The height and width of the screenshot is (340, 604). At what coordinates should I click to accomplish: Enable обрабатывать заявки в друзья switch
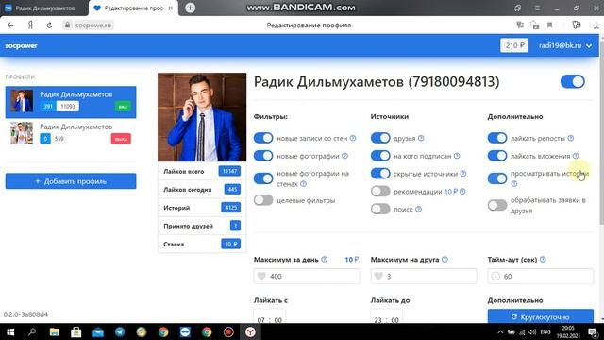pyautogui.click(x=497, y=206)
